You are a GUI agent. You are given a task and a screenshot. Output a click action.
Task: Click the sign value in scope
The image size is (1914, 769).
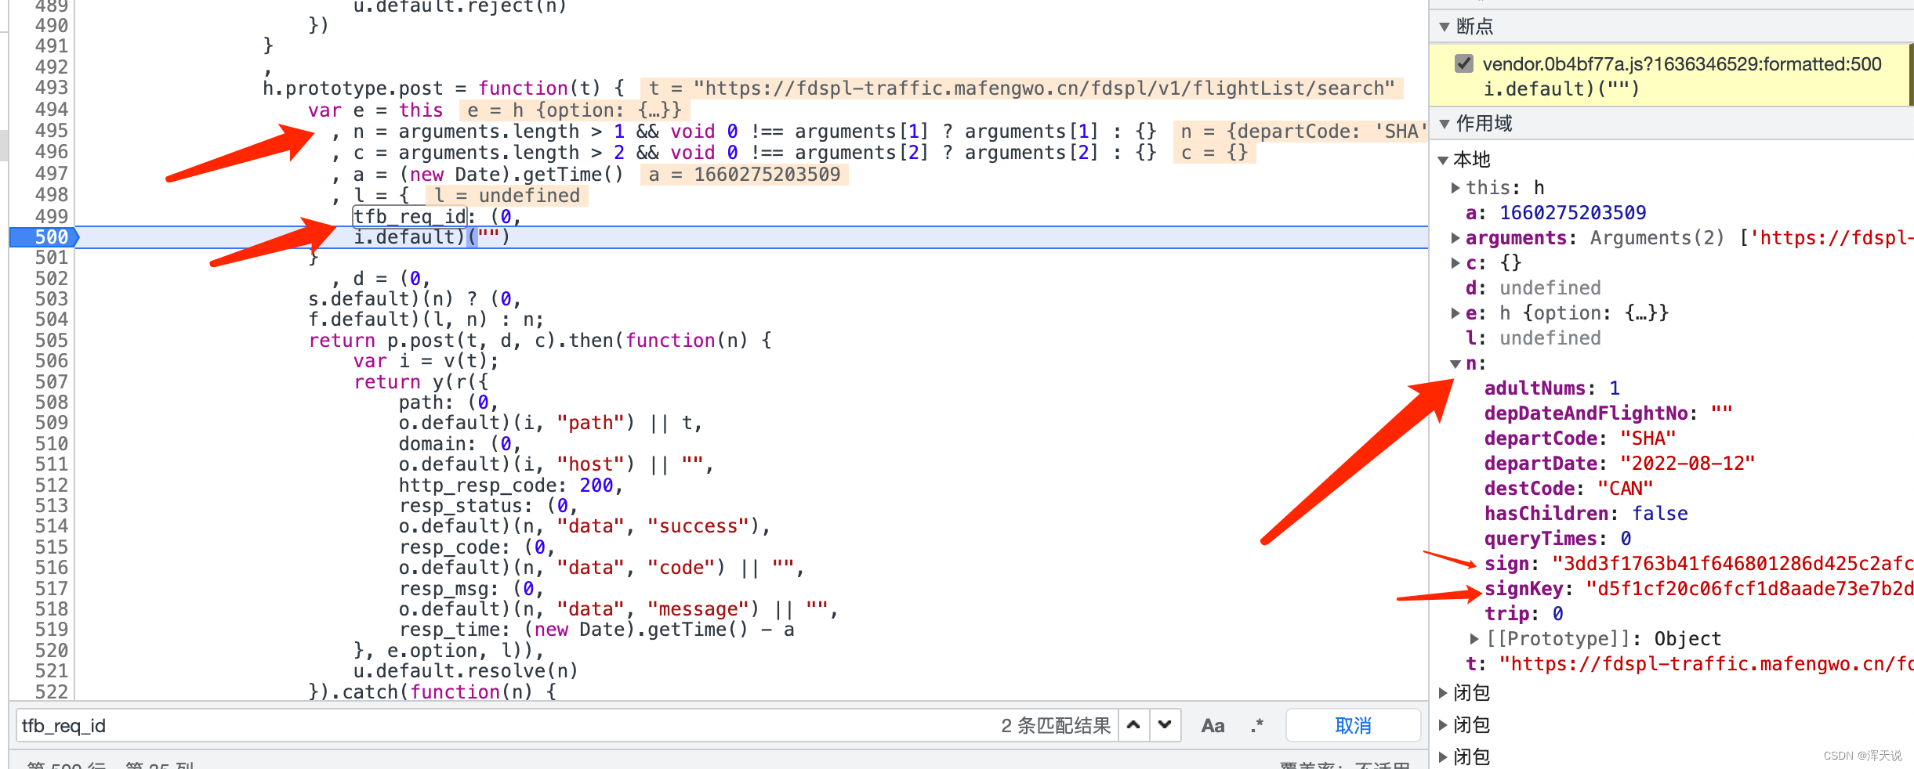[x=1732, y=564]
